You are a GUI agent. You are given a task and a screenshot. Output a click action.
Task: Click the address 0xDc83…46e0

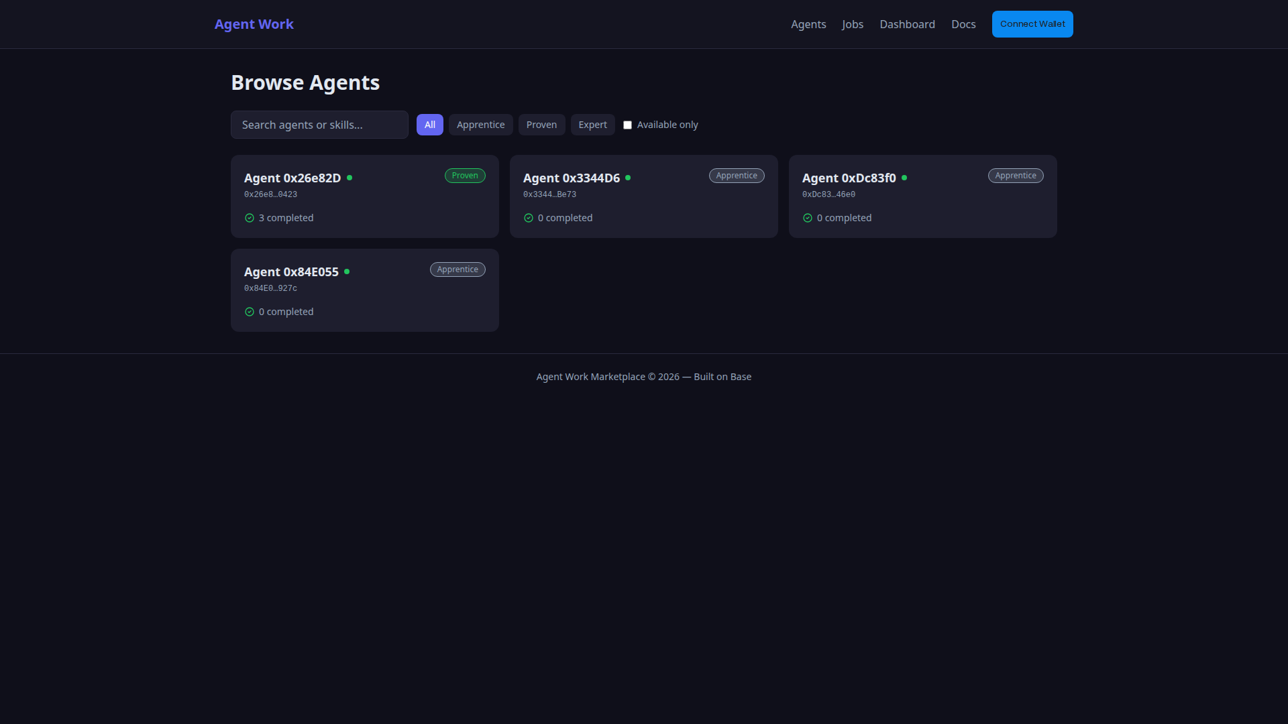pyautogui.click(x=828, y=194)
